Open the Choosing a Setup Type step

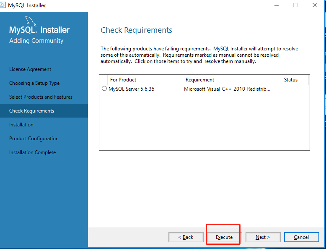click(34, 83)
